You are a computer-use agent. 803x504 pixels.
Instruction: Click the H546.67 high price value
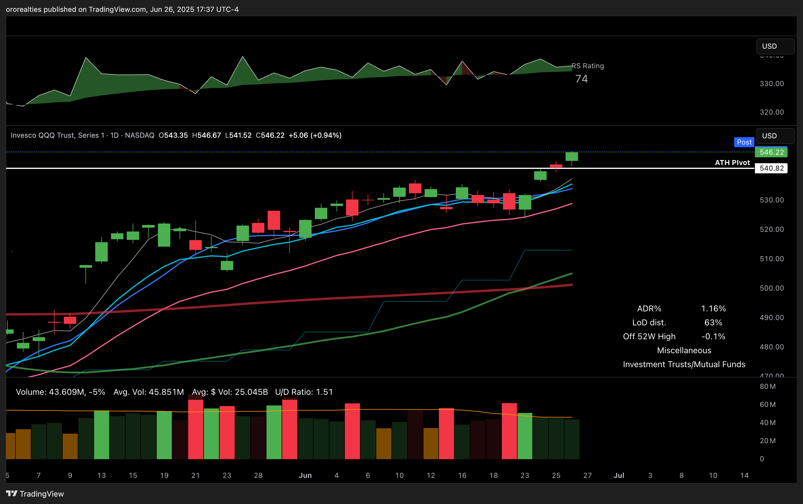click(207, 135)
